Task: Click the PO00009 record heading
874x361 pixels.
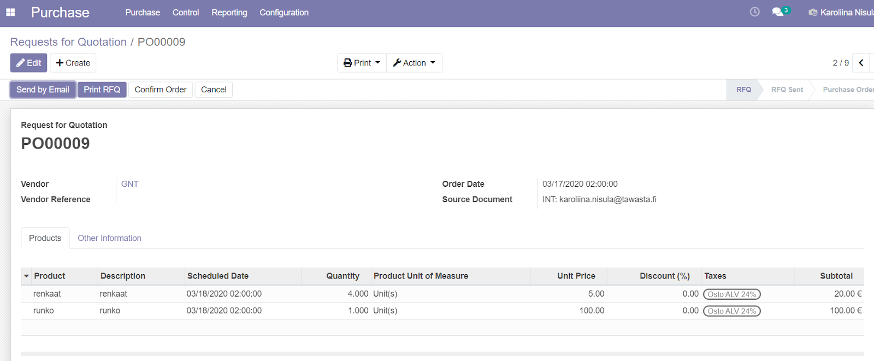Action: tap(55, 144)
